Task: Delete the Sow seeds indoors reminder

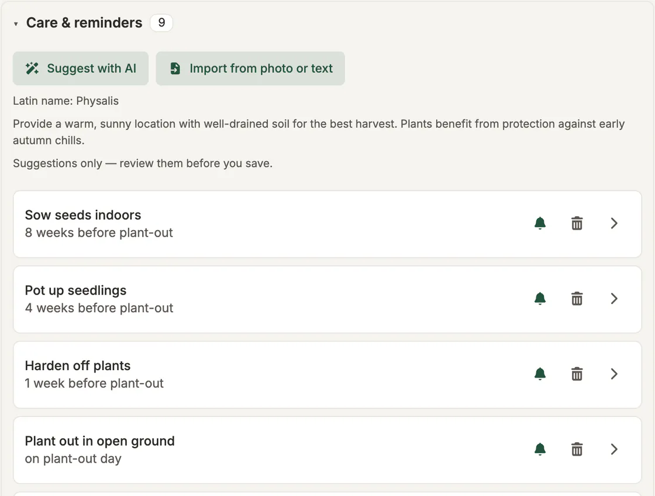Action: (577, 223)
